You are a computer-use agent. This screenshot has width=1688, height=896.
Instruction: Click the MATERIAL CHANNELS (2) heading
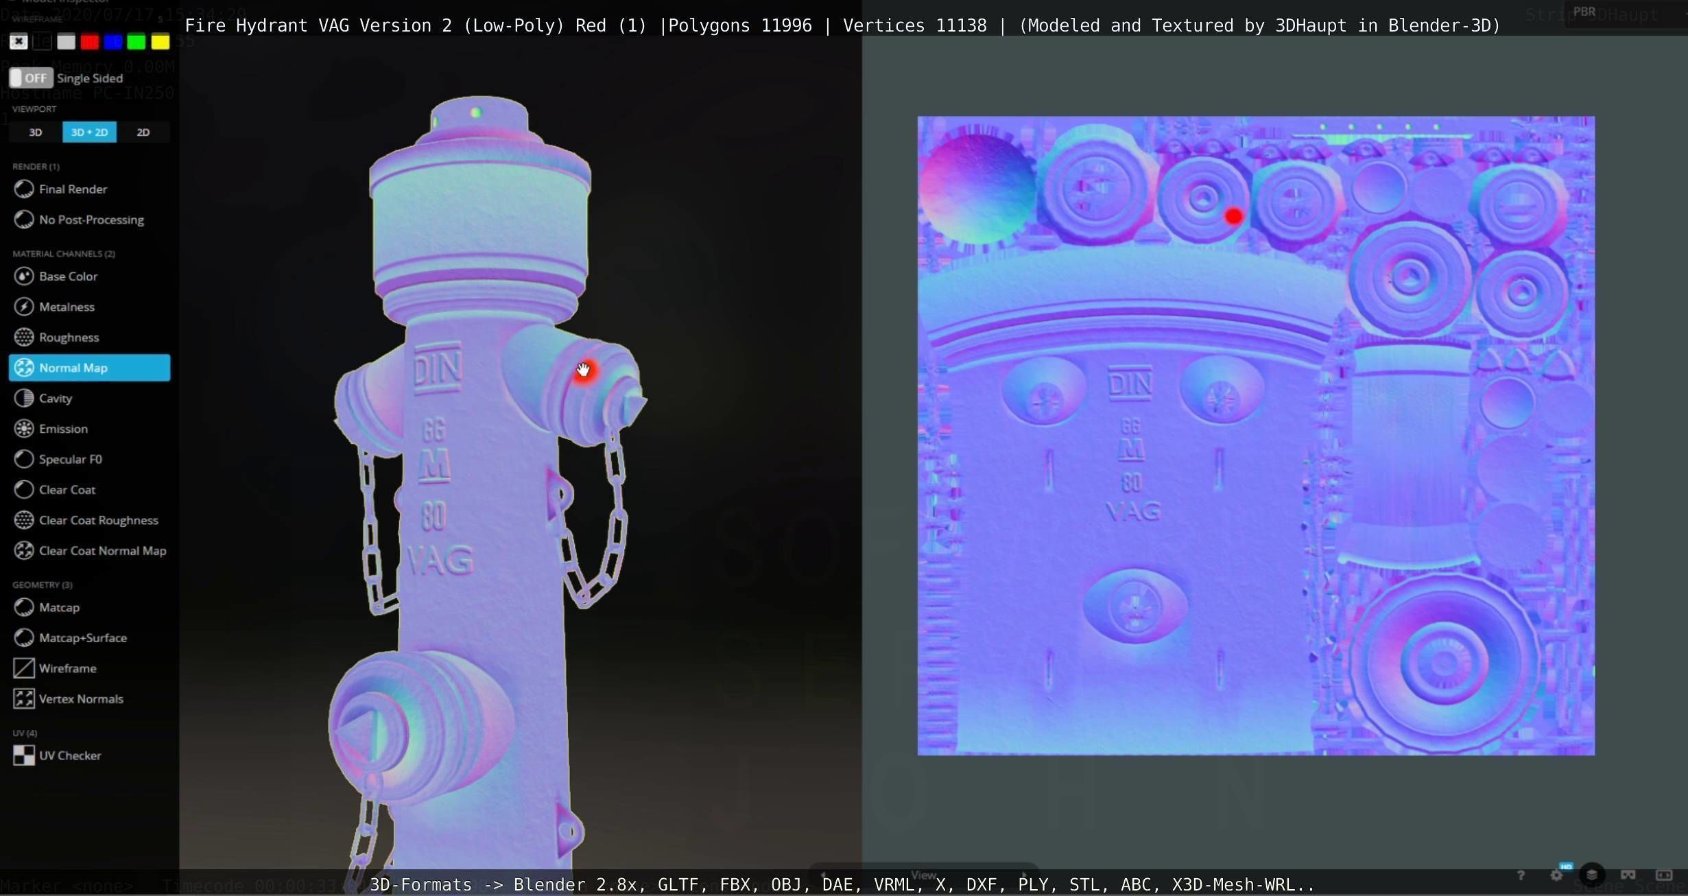(64, 254)
